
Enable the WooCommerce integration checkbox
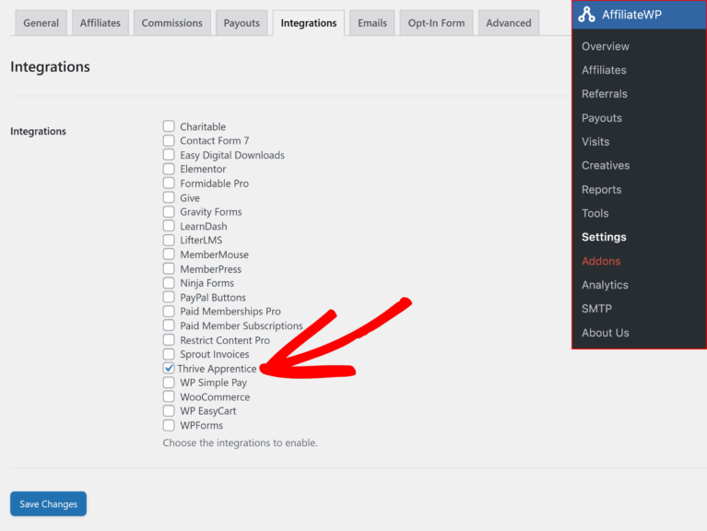(x=169, y=397)
